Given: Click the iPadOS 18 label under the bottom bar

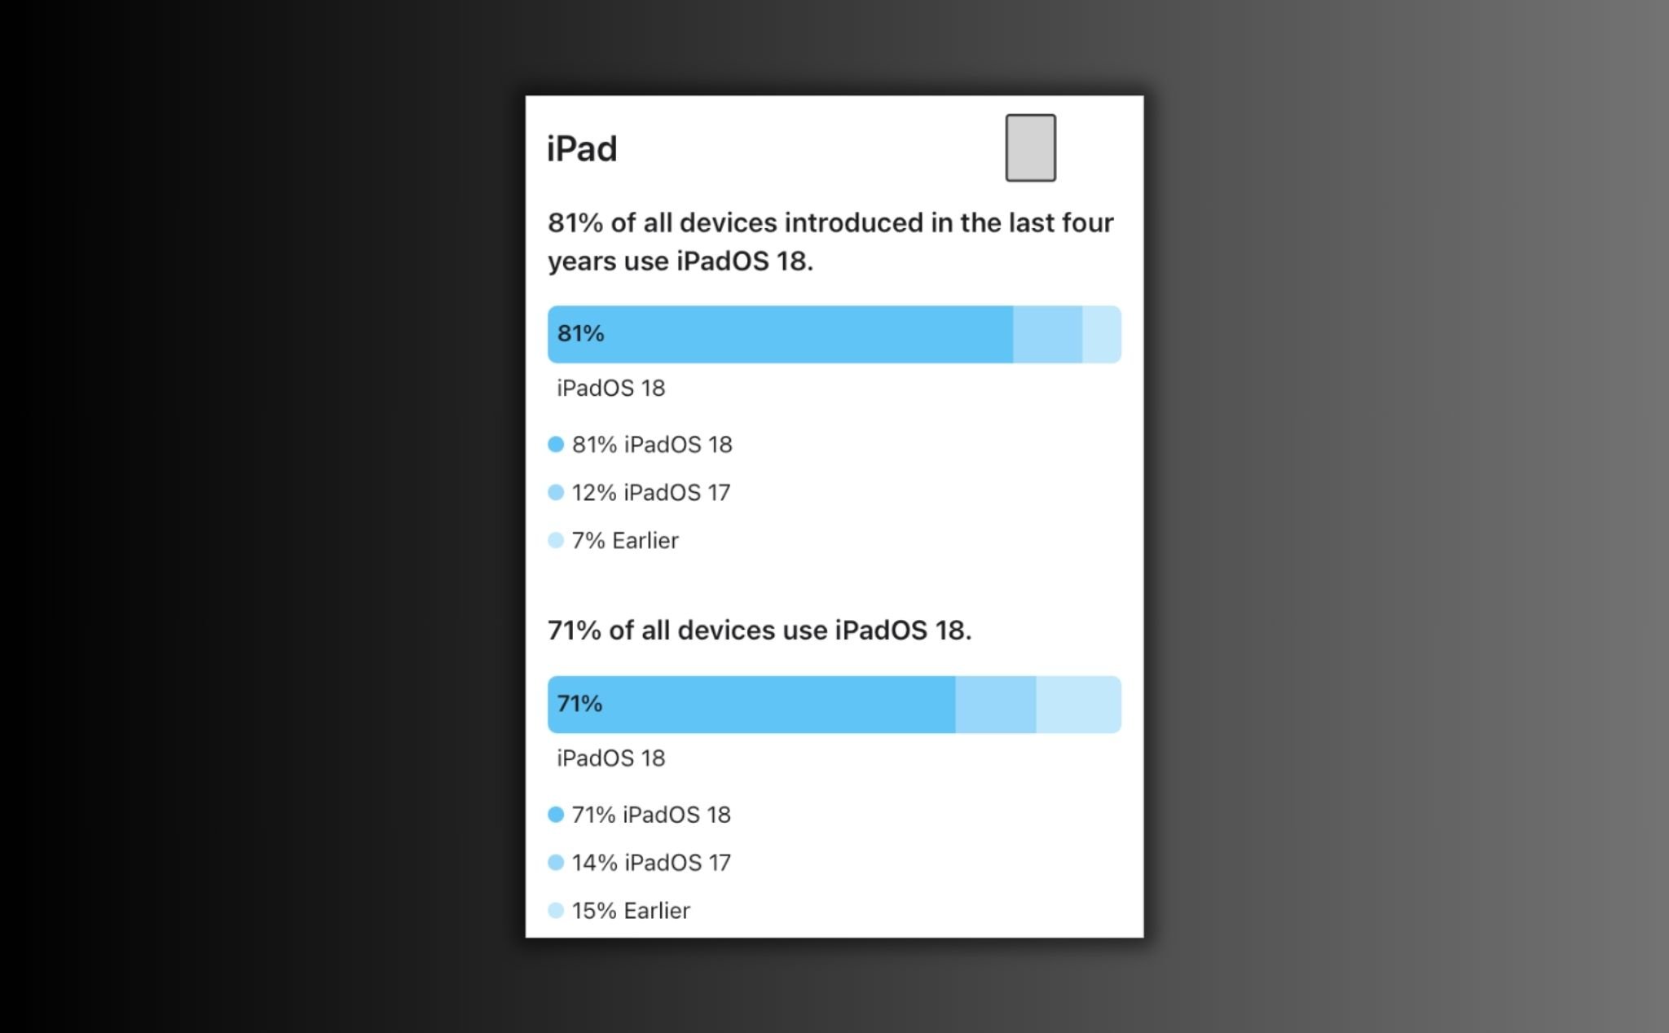Looking at the screenshot, I should 611,758.
